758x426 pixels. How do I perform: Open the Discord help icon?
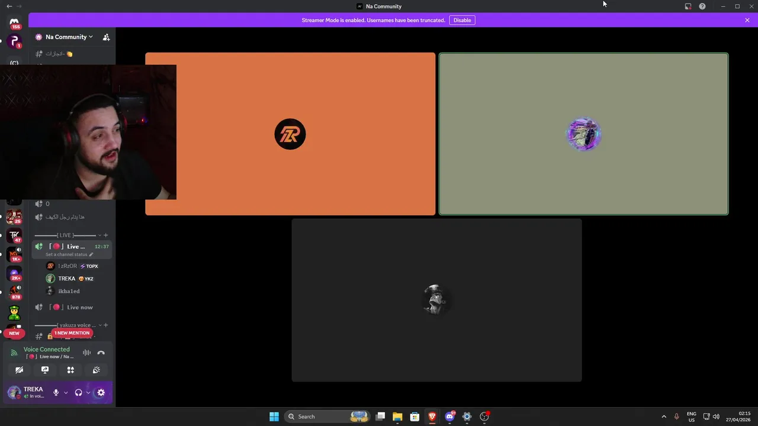click(702, 6)
